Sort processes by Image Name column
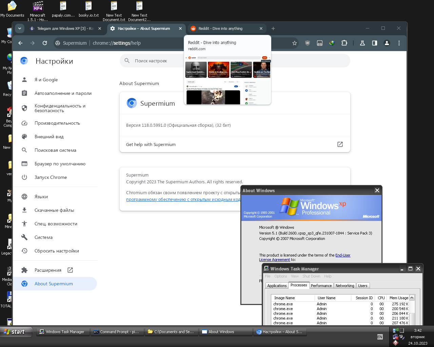The image size is (434, 347). pos(293,298)
